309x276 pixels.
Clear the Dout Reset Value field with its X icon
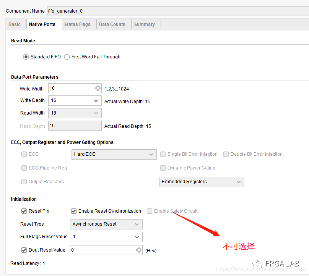pos(139,250)
